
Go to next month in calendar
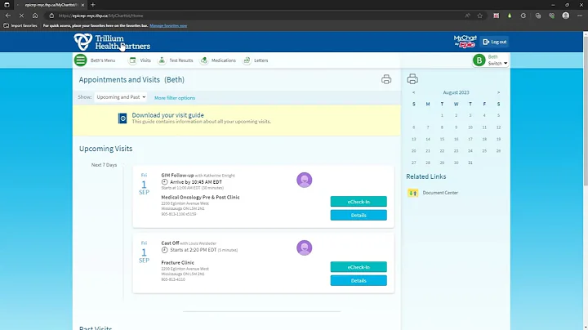[498, 92]
